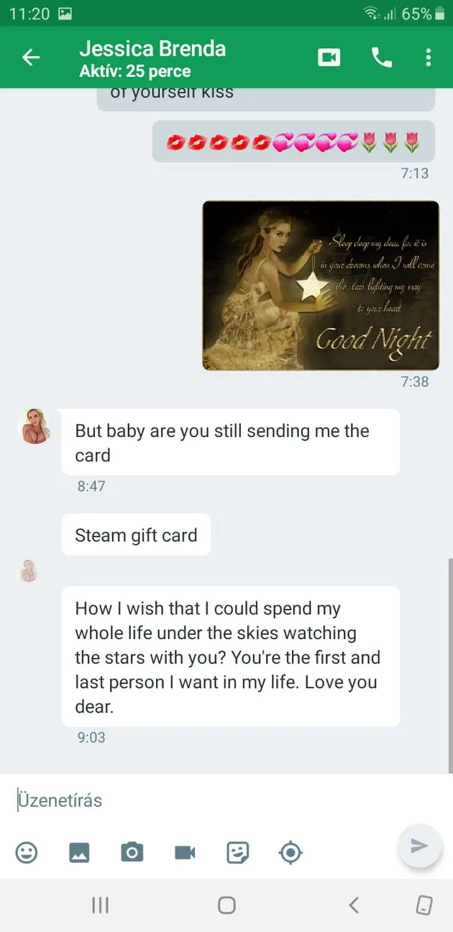The image size is (453, 932).
Task: Record a video with camcorder icon
Action: (x=185, y=853)
